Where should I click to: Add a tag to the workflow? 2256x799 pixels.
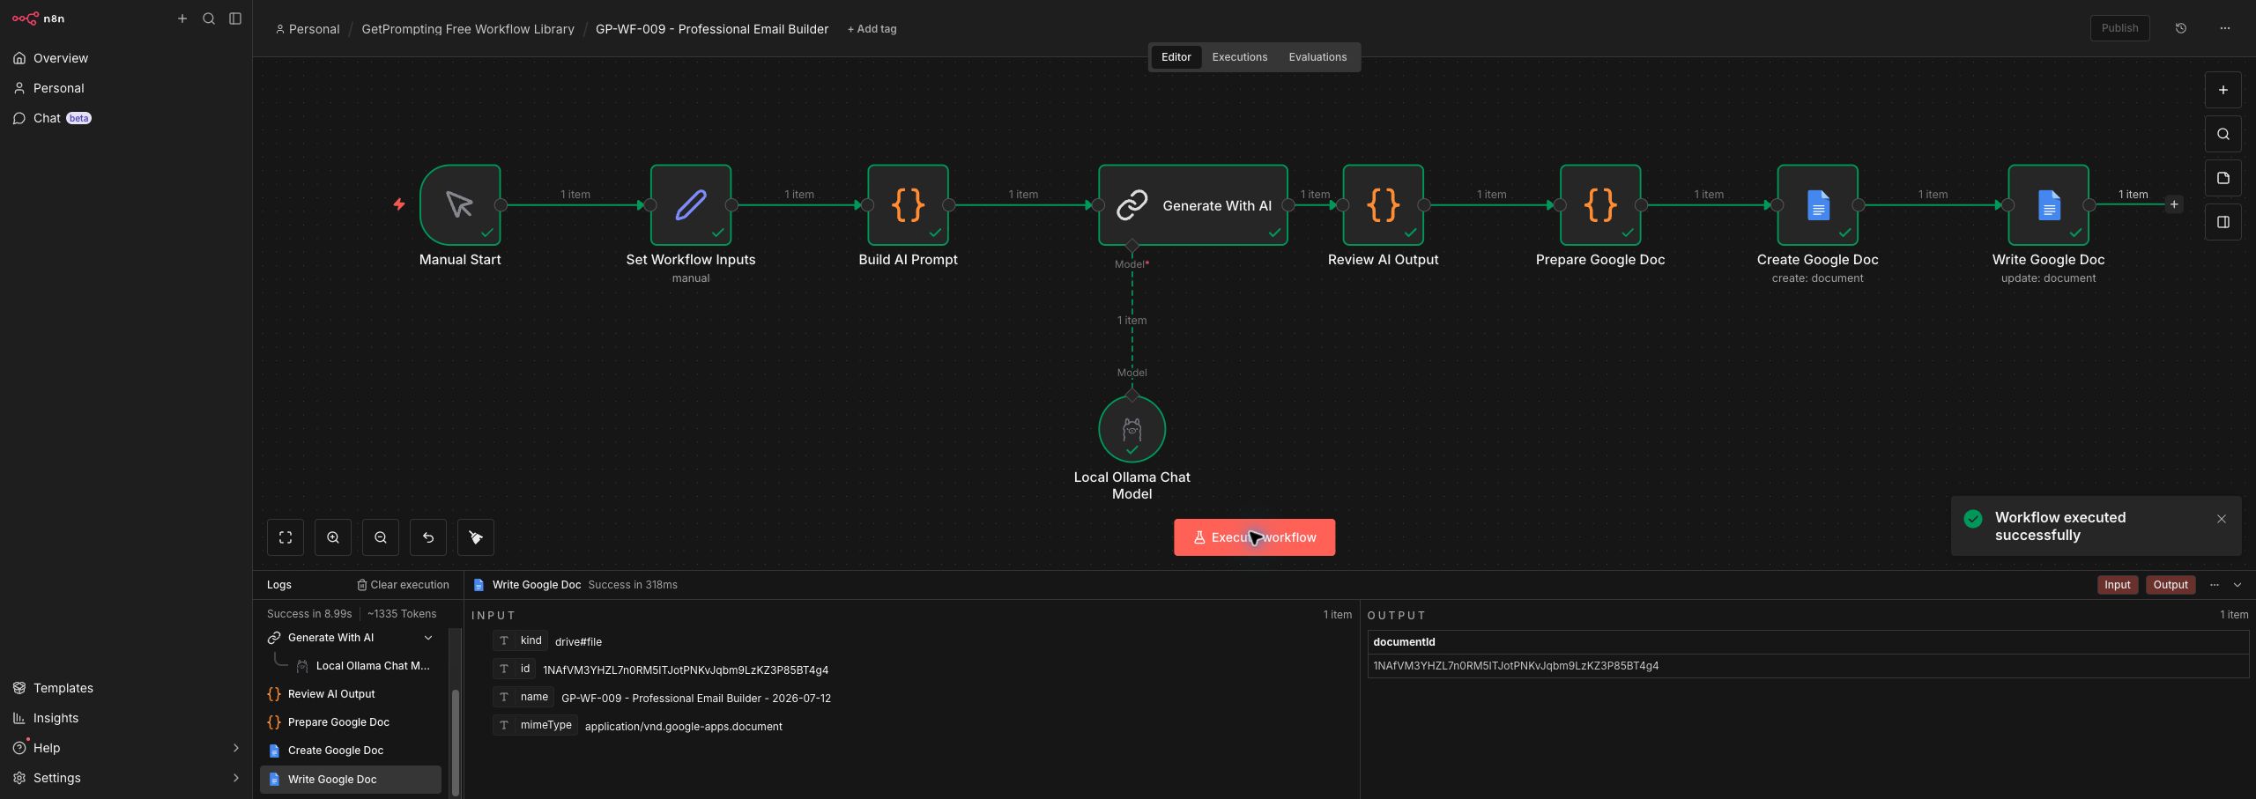click(872, 29)
